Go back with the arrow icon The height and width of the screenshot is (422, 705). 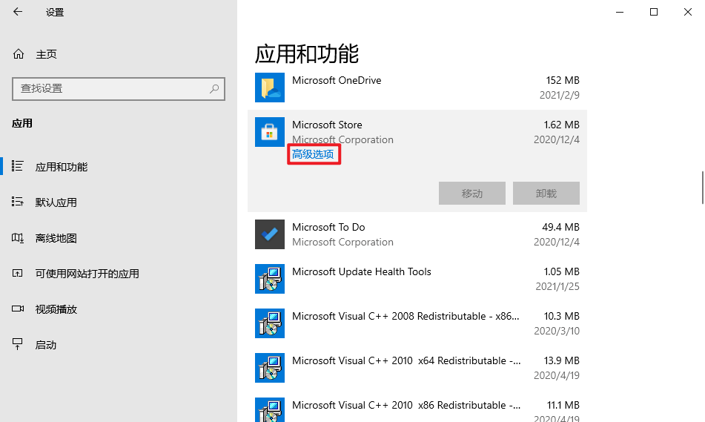pyautogui.click(x=18, y=12)
